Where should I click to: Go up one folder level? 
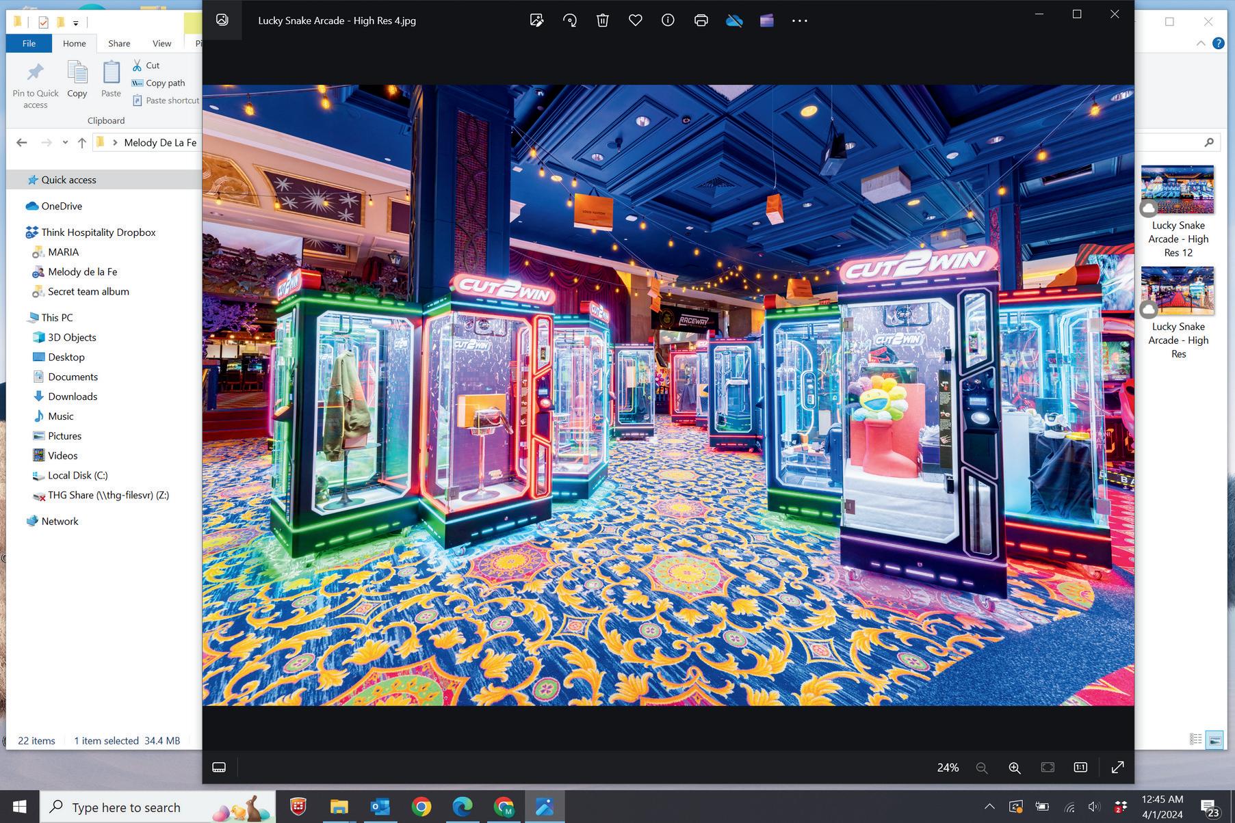[82, 142]
